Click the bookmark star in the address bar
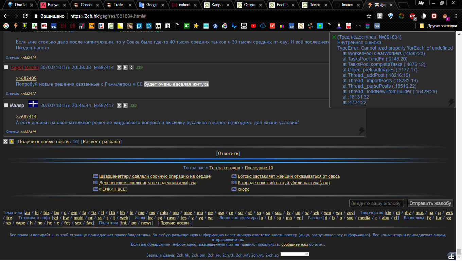 click(x=369, y=15)
